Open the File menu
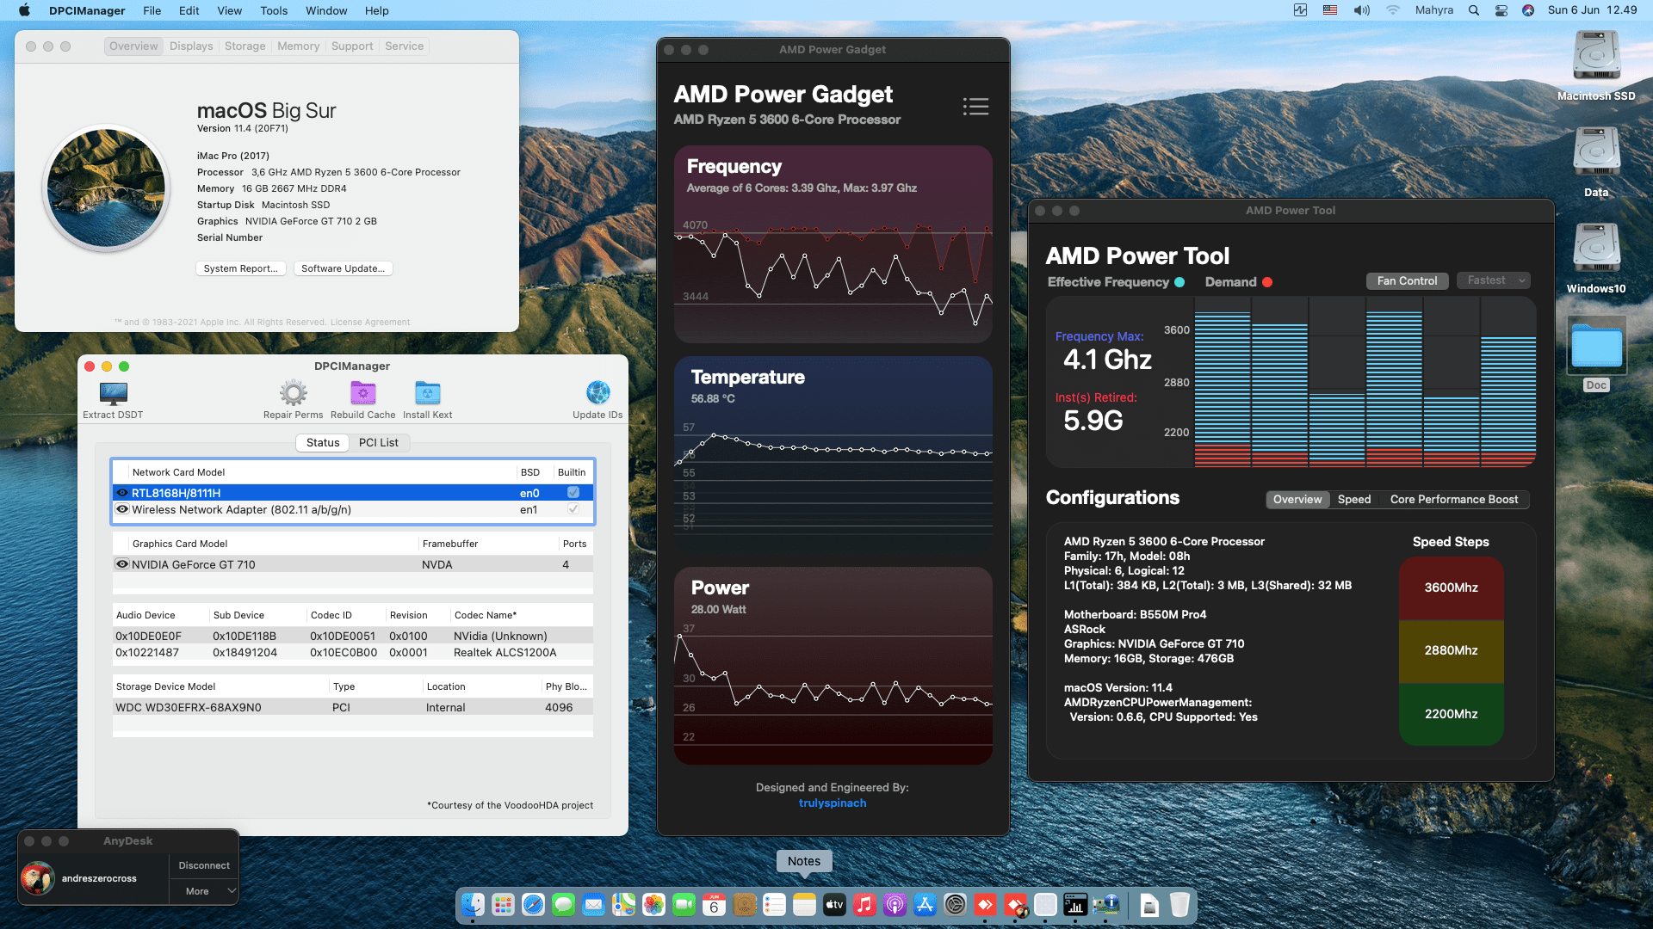The width and height of the screenshot is (1653, 929). coord(152,10)
